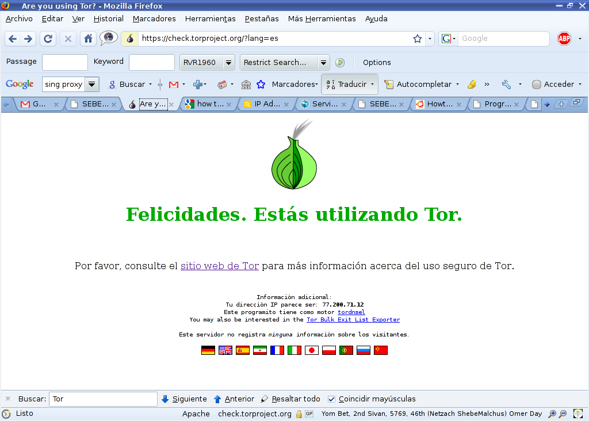Click the find bar Buscar field
Viewport: 589px width, 421px height.
click(103, 399)
